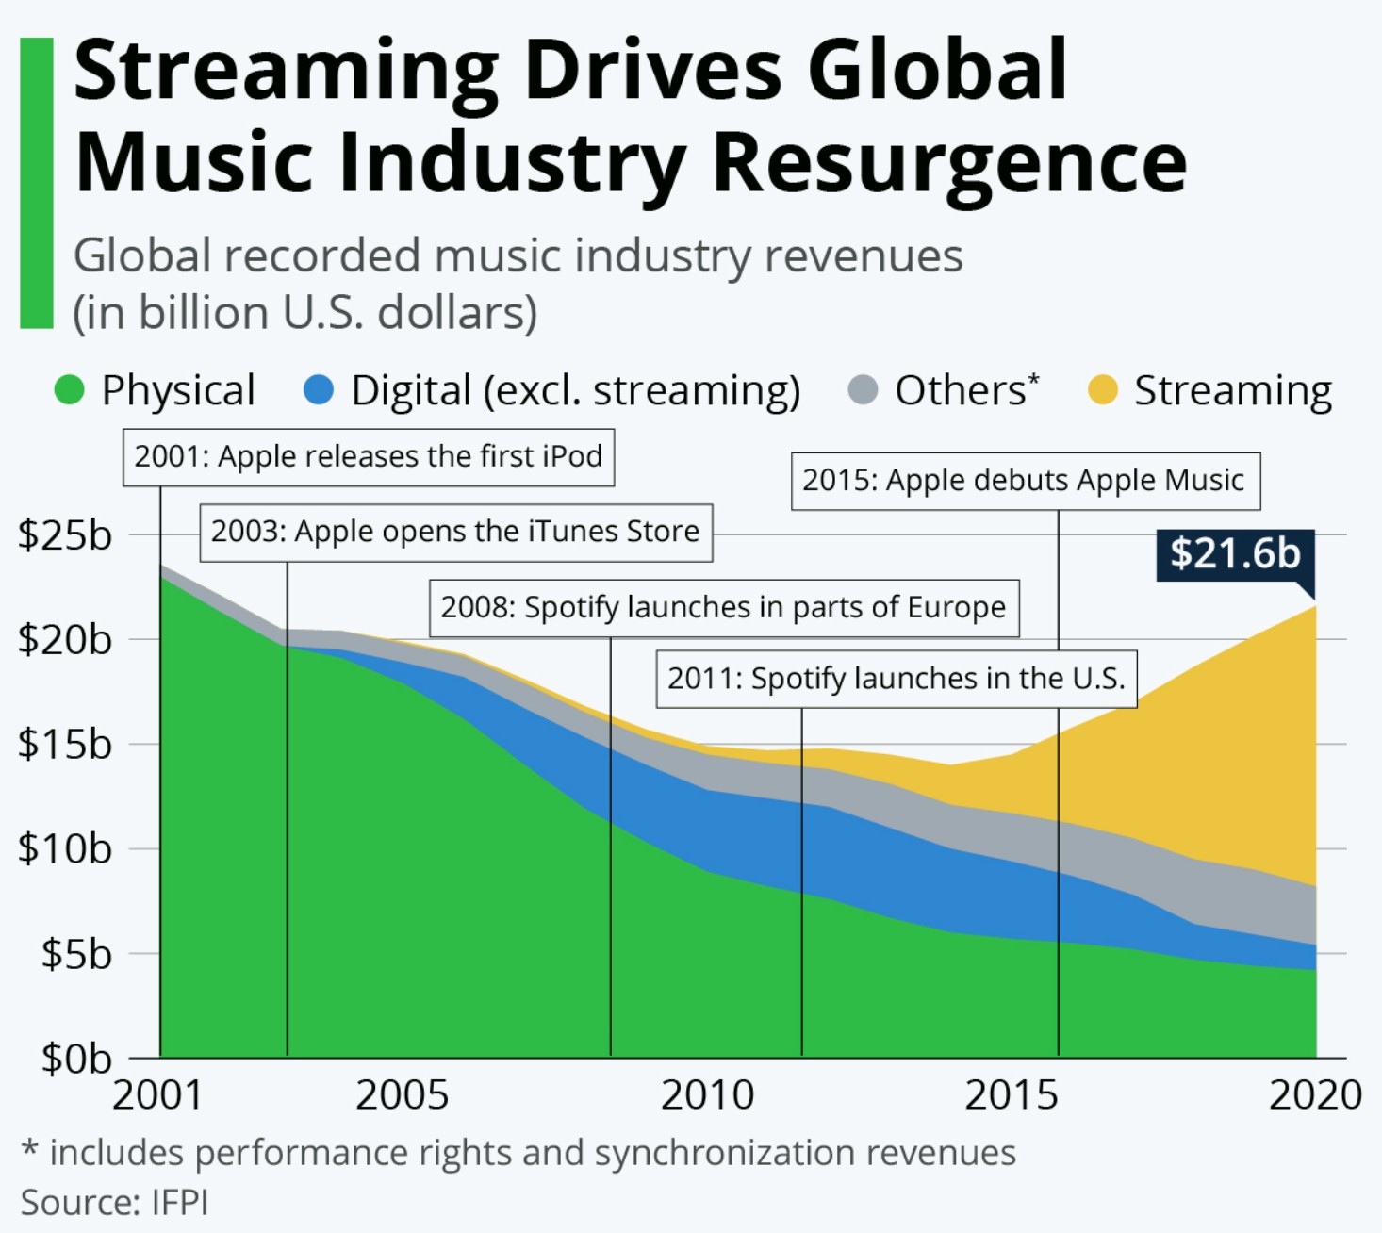Click the '$21.6b' value callout
The image size is (1382, 1233).
click(1235, 554)
